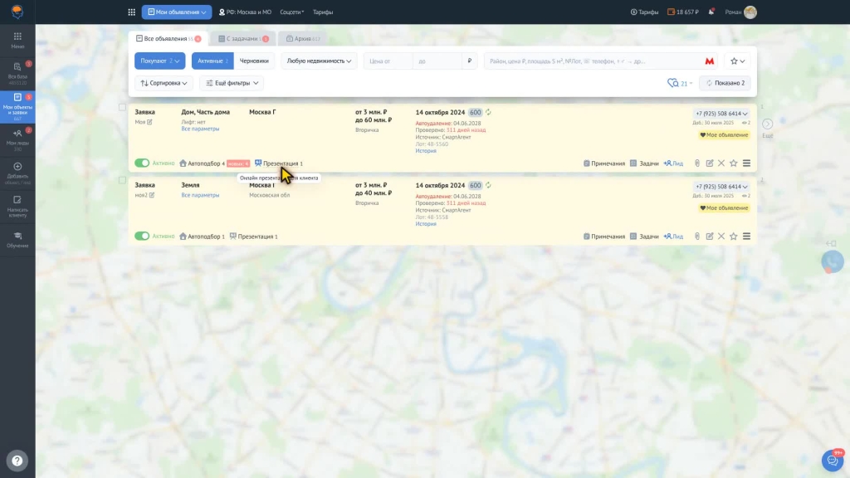The height and width of the screenshot is (478, 850).
Task: Click the red metro M icon
Action: click(x=709, y=61)
